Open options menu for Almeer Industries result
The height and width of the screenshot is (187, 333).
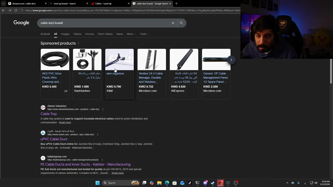click(103, 109)
